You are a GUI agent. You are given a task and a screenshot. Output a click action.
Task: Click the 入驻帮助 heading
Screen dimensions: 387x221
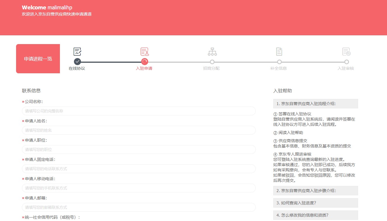pos(283,91)
